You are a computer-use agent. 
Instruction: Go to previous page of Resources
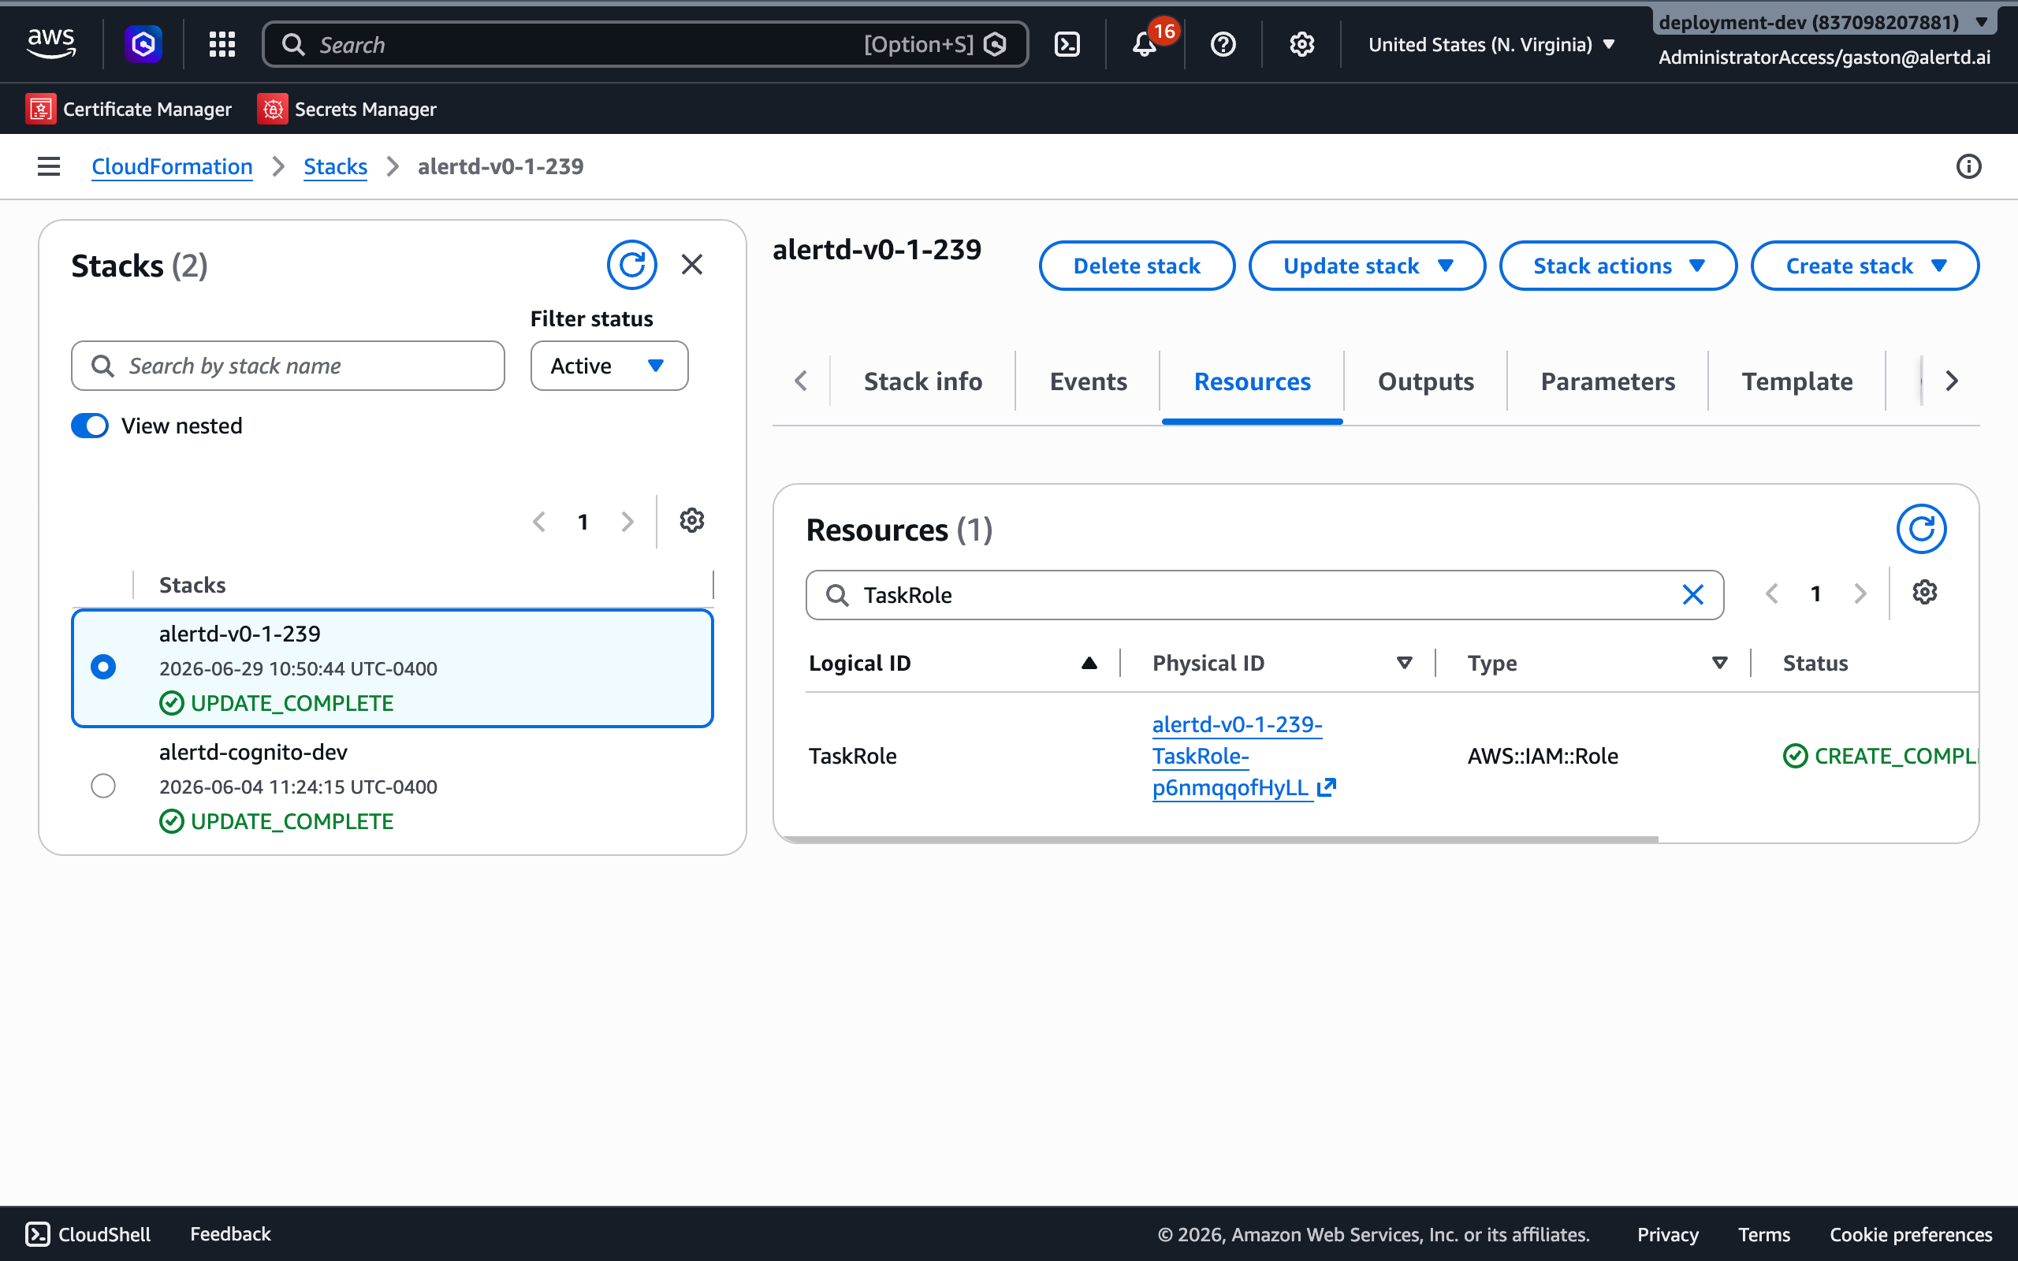coord(1772,593)
